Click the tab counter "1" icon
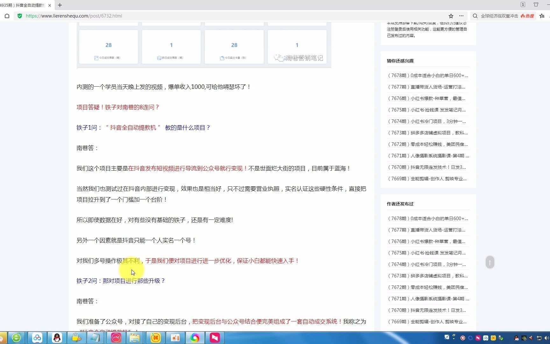The width and height of the screenshot is (550, 344). (x=523, y=4)
